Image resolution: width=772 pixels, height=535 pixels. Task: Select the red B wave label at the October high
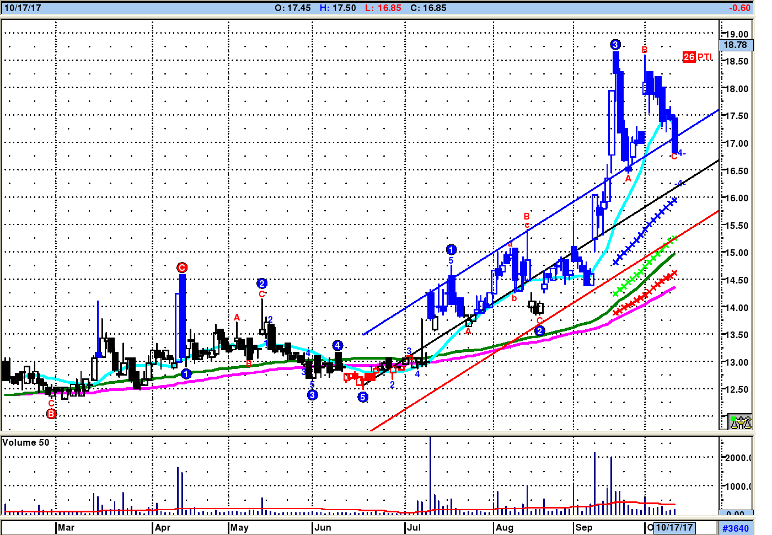click(x=644, y=50)
